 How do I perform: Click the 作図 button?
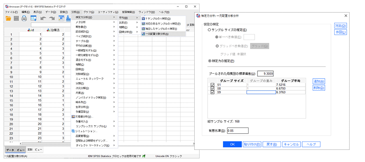pos(341,32)
